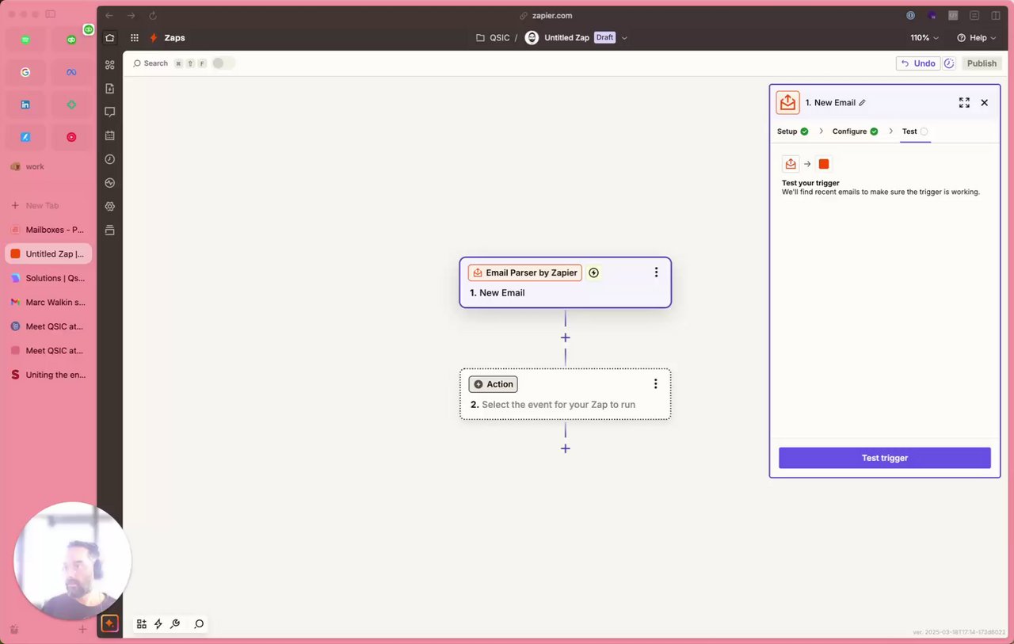The height and width of the screenshot is (644, 1014).
Task: Open three-dot menu on Action step
Action: tap(655, 384)
